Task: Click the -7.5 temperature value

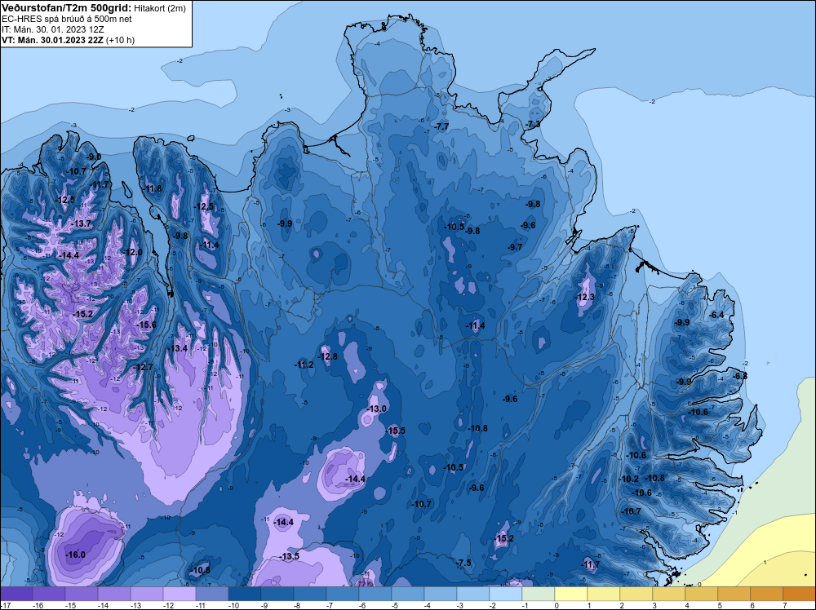Action: click(463, 564)
